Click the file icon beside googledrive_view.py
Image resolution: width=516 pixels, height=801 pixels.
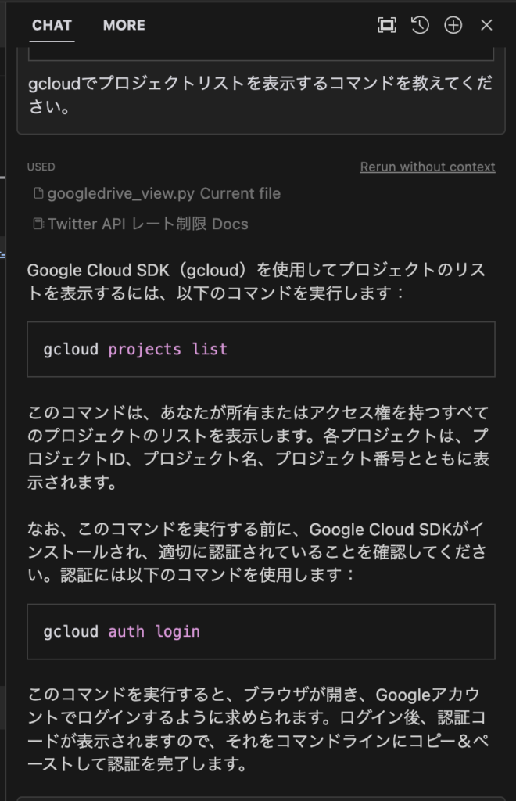tap(38, 193)
